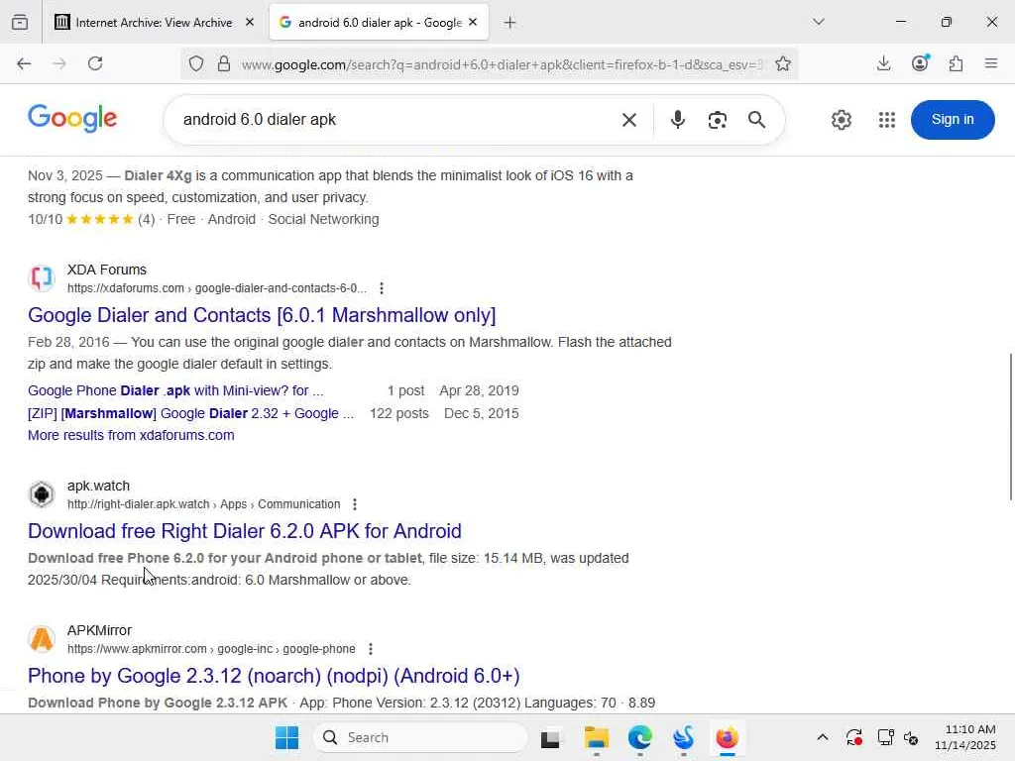Click the Sign in button
Image resolution: width=1015 pixels, height=761 pixels.
pyautogui.click(x=953, y=120)
